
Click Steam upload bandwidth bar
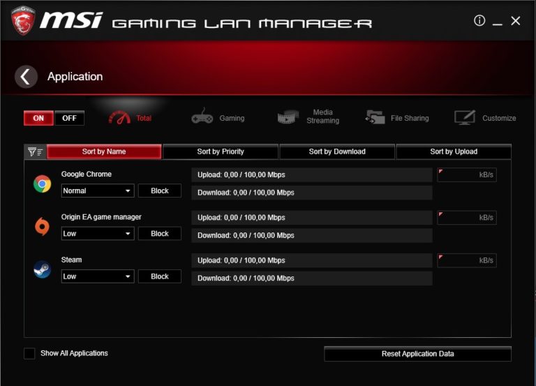point(312,260)
